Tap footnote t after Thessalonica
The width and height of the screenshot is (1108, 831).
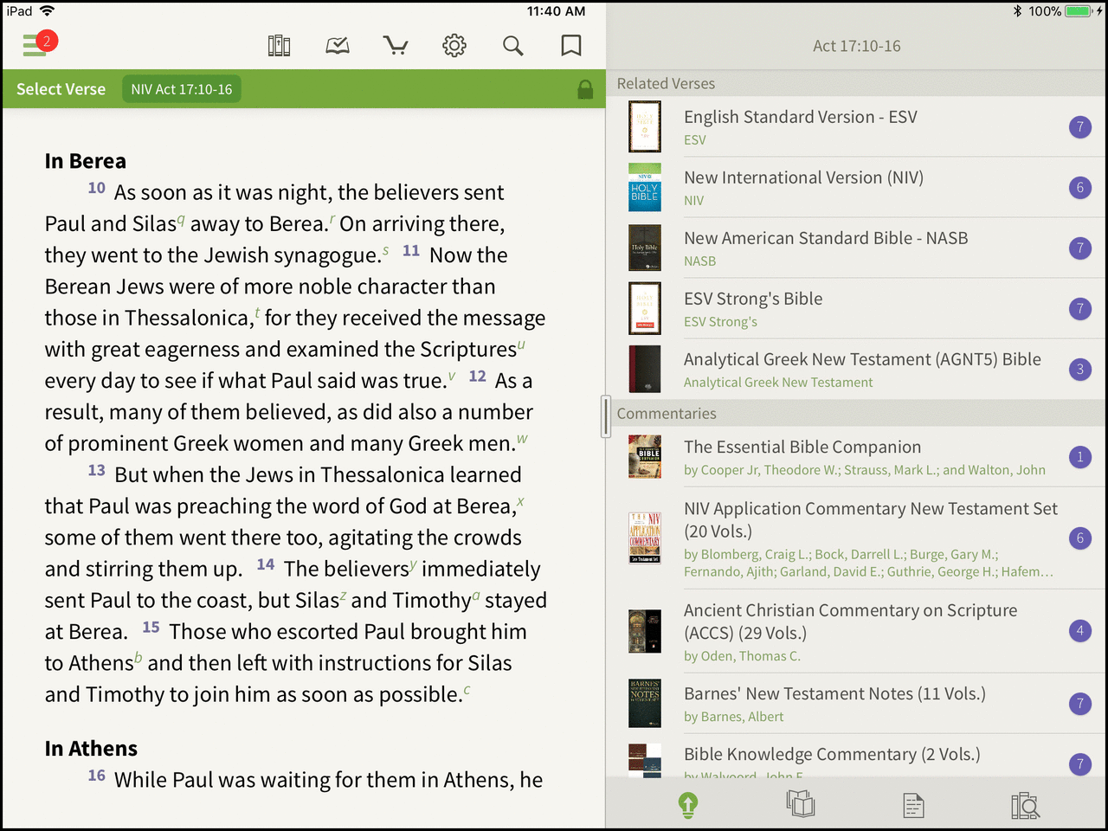pyautogui.click(x=257, y=313)
